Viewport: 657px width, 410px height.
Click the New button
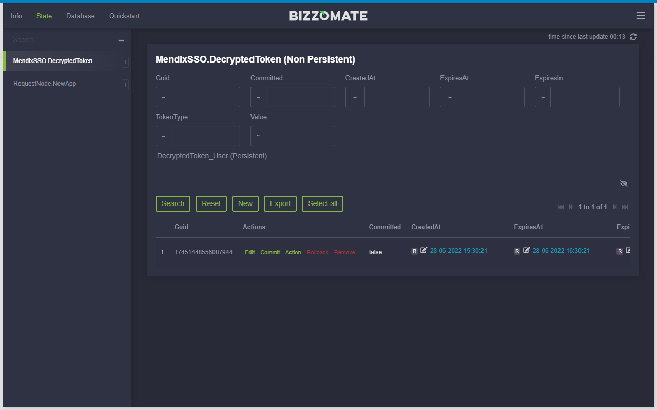(x=245, y=203)
